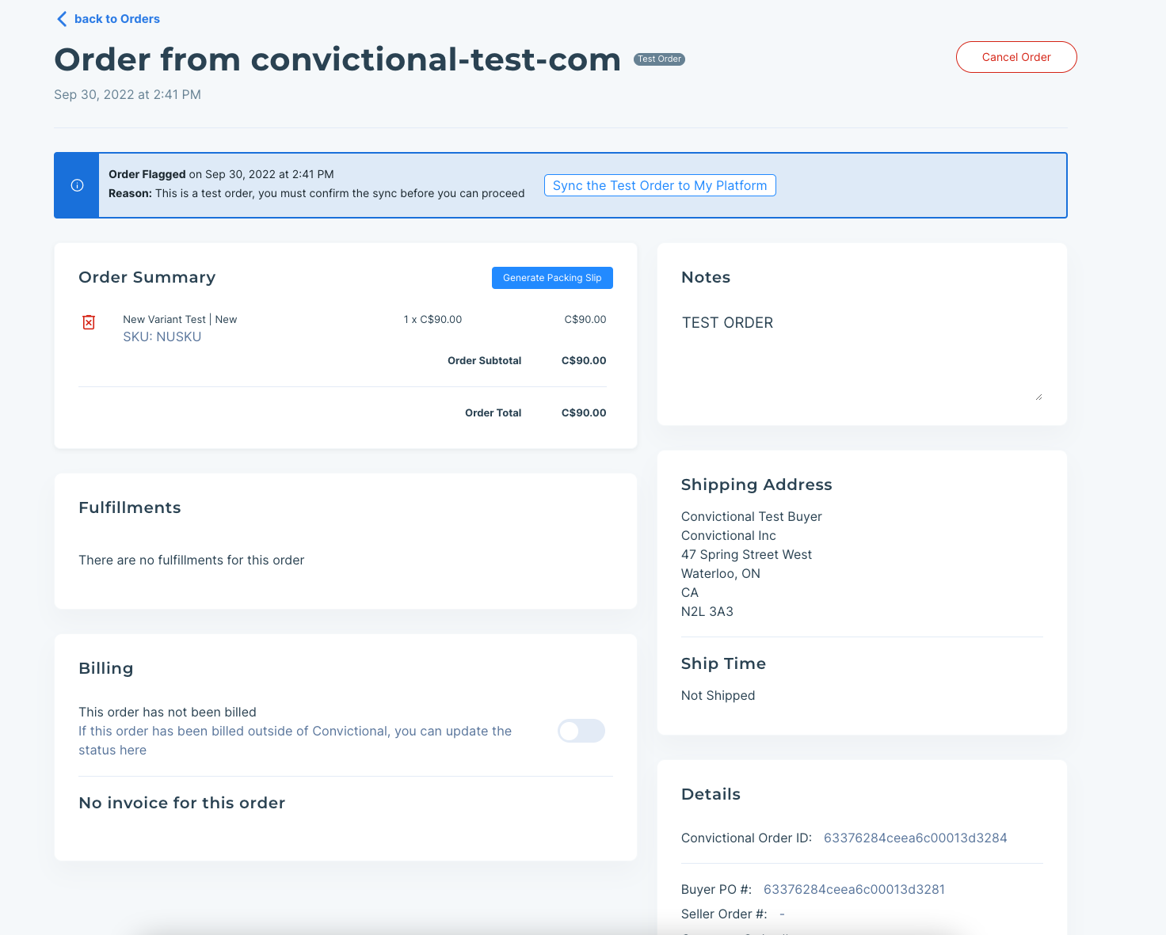Toggle the billed status switch

point(581,731)
